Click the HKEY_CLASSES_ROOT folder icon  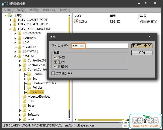coord(15,20)
